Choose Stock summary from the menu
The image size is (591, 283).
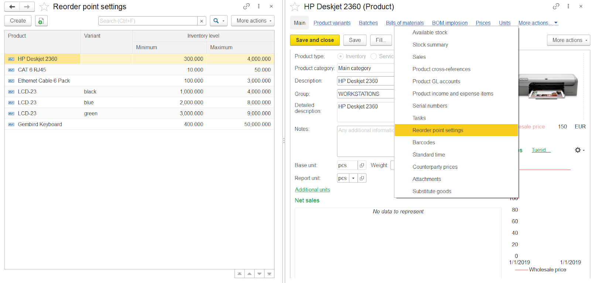(x=456, y=45)
